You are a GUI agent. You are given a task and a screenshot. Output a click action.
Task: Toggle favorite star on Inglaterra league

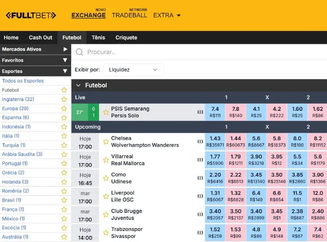63,99
